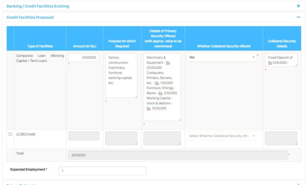
Task: Click the Composite Loan amount field
Action: point(84,58)
